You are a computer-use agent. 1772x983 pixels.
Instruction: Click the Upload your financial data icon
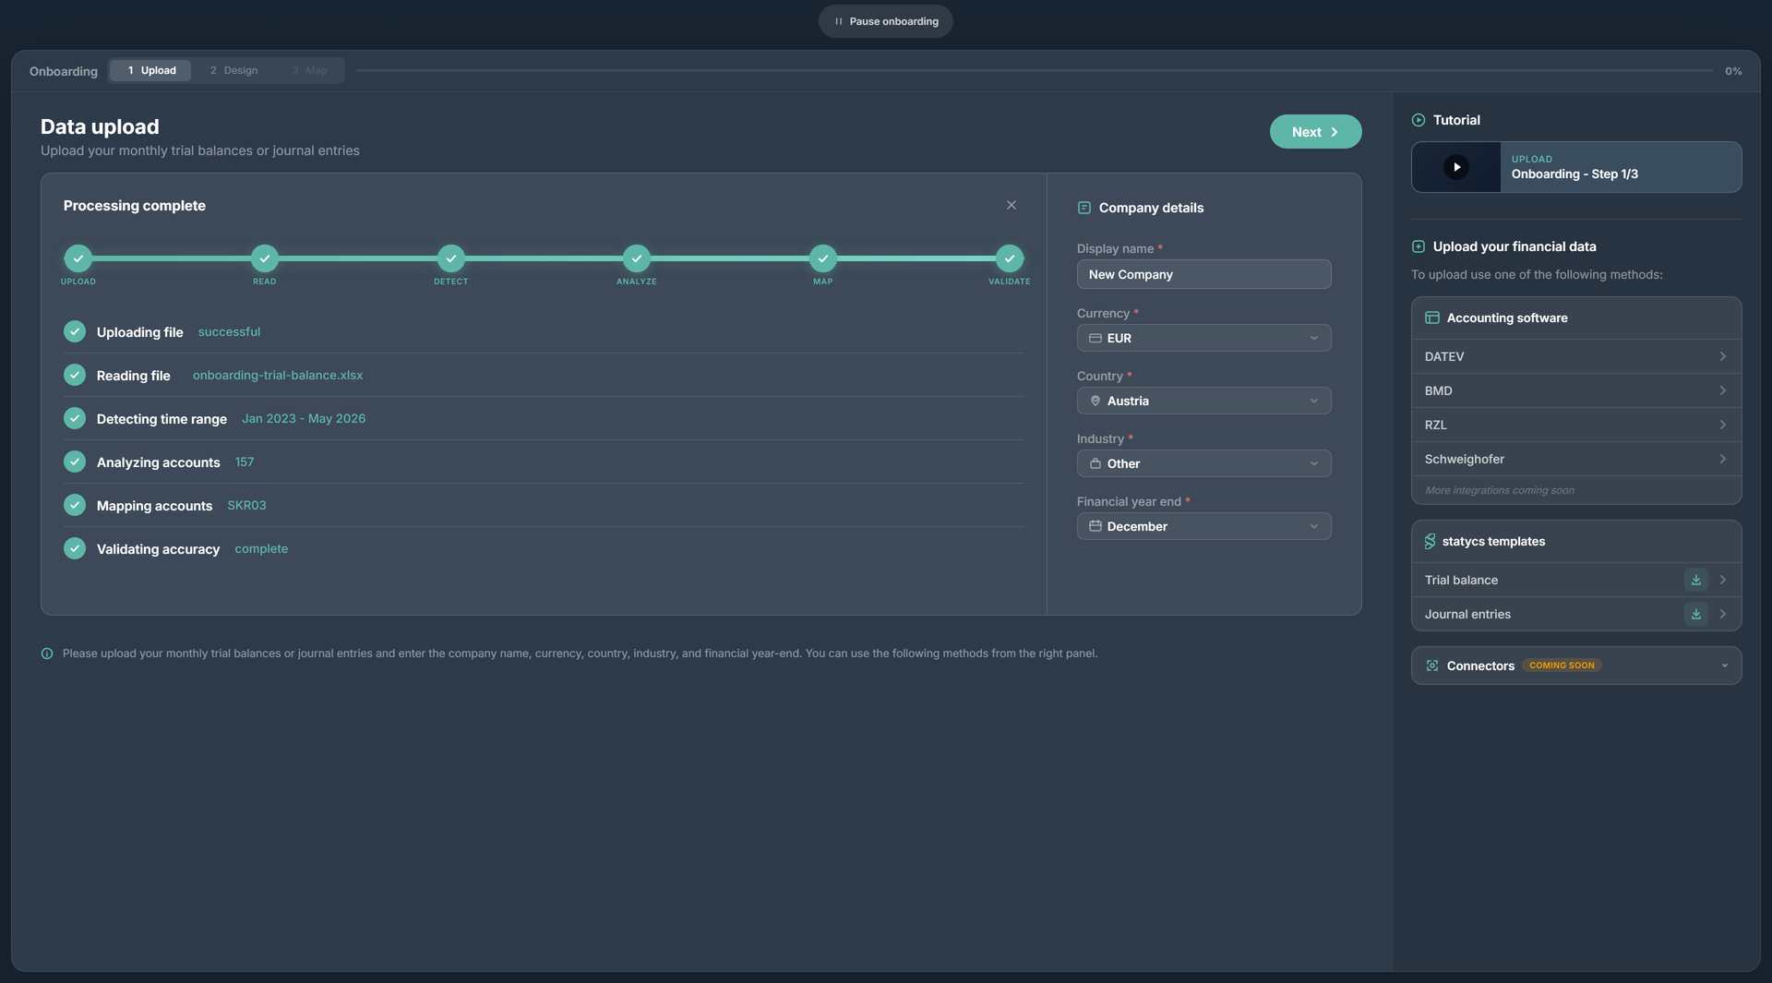point(1419,246)
